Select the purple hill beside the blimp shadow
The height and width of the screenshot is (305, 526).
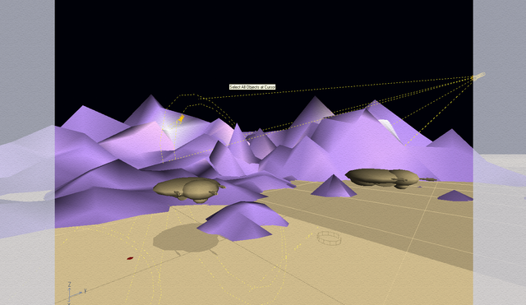click(243, 221)
